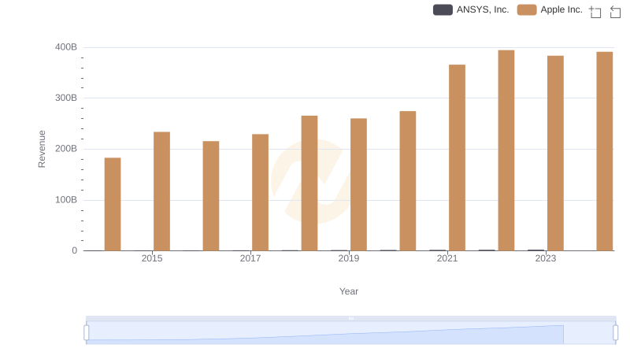Screen dimensions: 630x363
Task: Hide the Apple Inc. series via label
Action: [561, 10]
